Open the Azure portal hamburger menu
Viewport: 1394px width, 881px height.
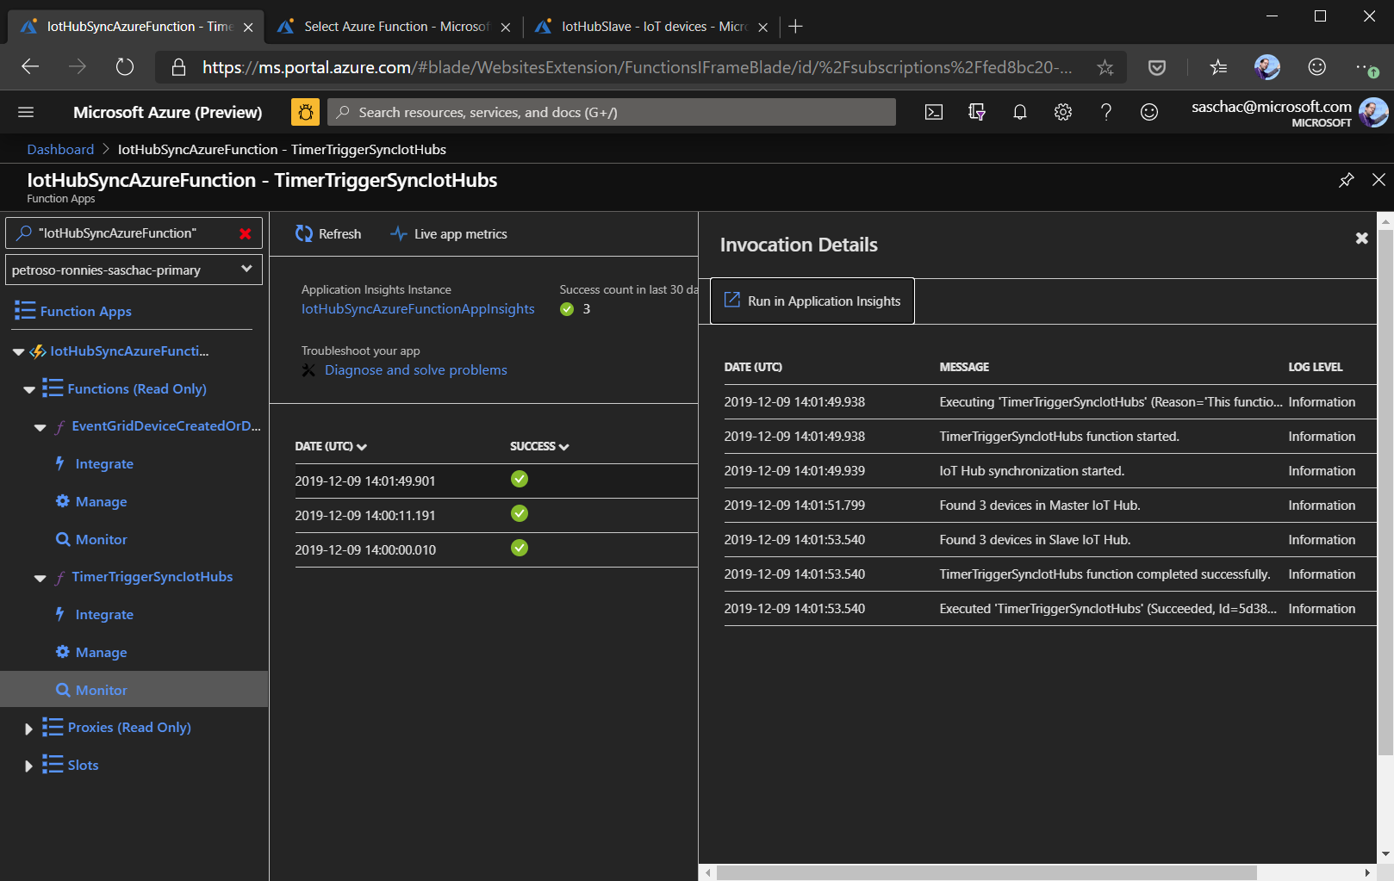(26, 112)
